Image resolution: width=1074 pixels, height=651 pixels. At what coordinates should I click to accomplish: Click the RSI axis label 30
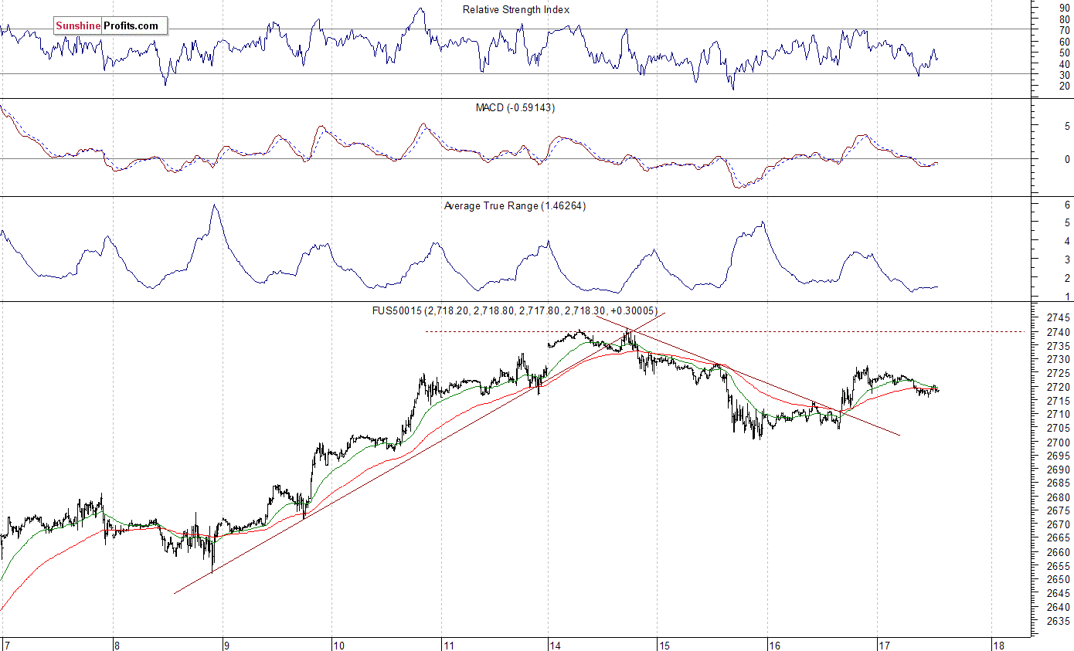[x=1064, y=74]
